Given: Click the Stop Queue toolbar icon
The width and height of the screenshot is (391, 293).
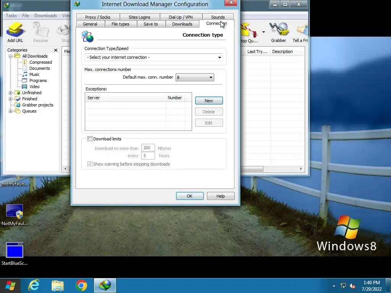Looking at the screenshot, I should point(249,32).
